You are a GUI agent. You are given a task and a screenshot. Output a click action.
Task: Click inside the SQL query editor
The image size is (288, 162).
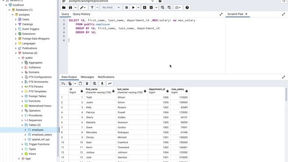[146, 46]
